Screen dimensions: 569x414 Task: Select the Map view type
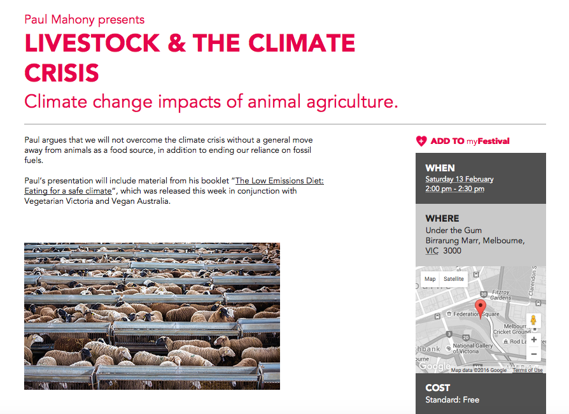pos(430,279)
